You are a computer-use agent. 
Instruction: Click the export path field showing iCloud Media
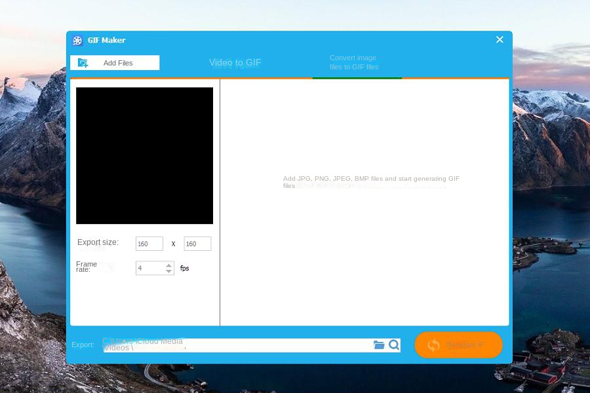(236, 345)
